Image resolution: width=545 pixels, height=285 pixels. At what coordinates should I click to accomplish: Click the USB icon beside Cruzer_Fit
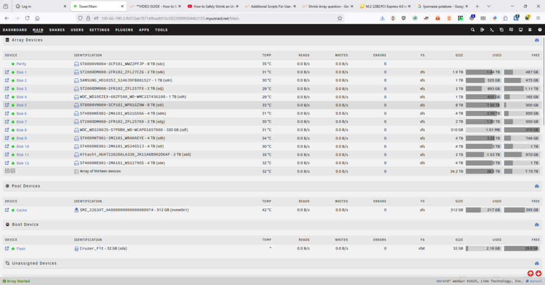click(x=76, y=249)
